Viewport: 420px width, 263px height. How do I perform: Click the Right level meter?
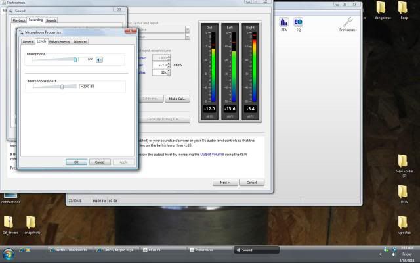(250, 72)
